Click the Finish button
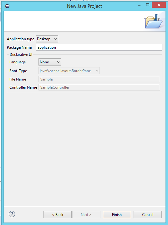Image resolution: width=168 pixels, height=225 pixels. (117, 214)
